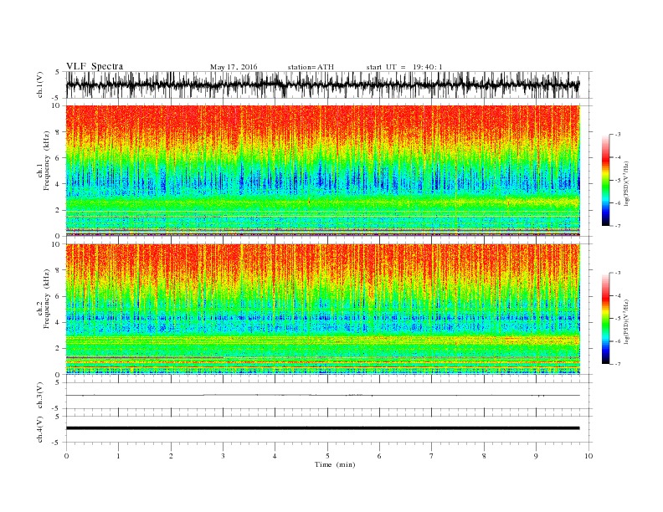
Task: Click the ch.1 voltage waveform trace
Action: [x=322, y=84]
